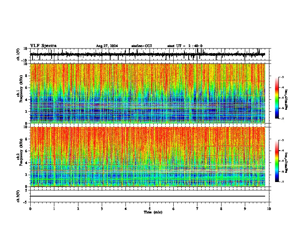Click the log(PSD) label beside ch.1 color bar
Screen dimensions: 303x234
click(x=287, y=99)
